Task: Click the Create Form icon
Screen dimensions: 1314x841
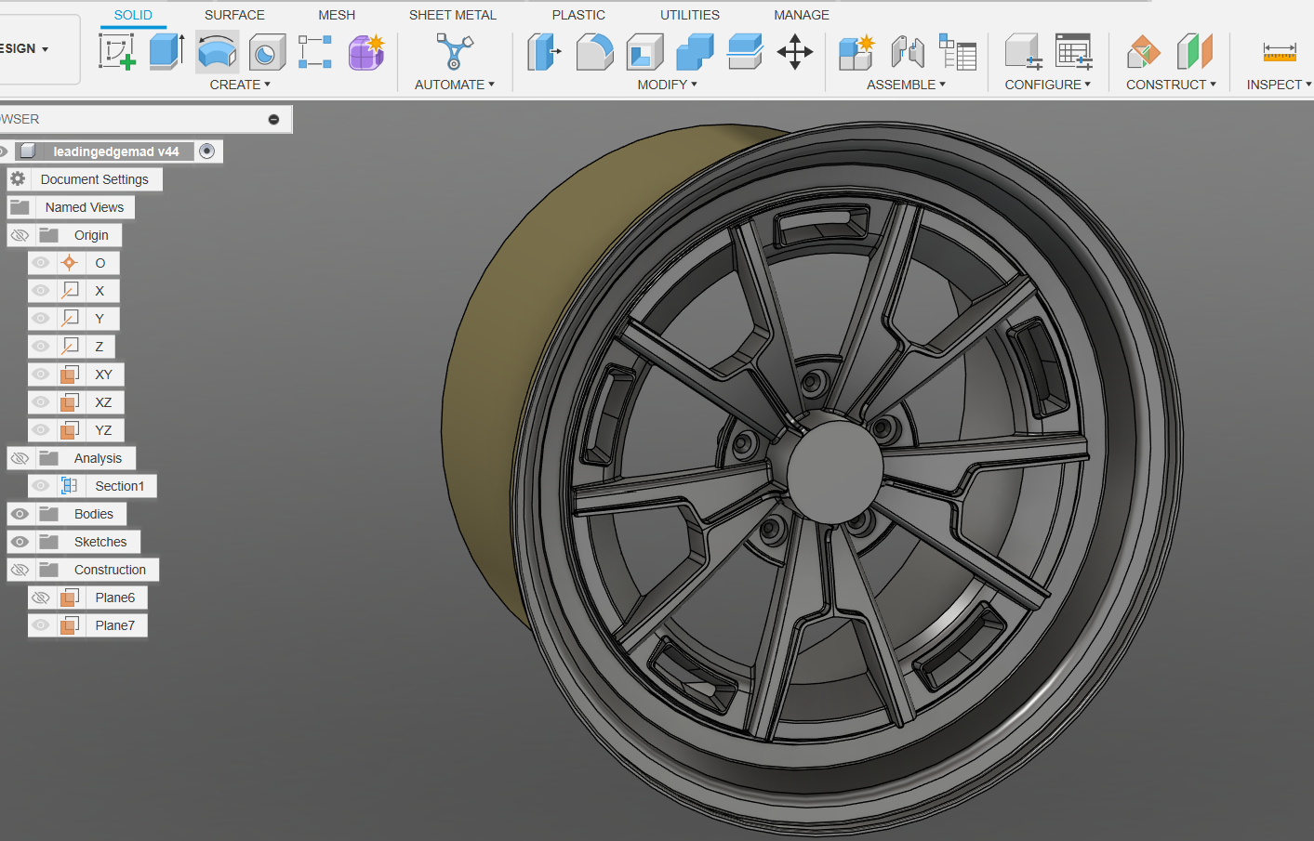Action: (x=365, y=52)
